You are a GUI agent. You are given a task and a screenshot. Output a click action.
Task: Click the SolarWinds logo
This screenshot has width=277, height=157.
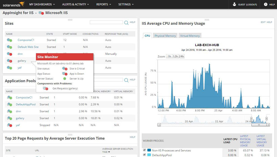[x=14, y=4]
